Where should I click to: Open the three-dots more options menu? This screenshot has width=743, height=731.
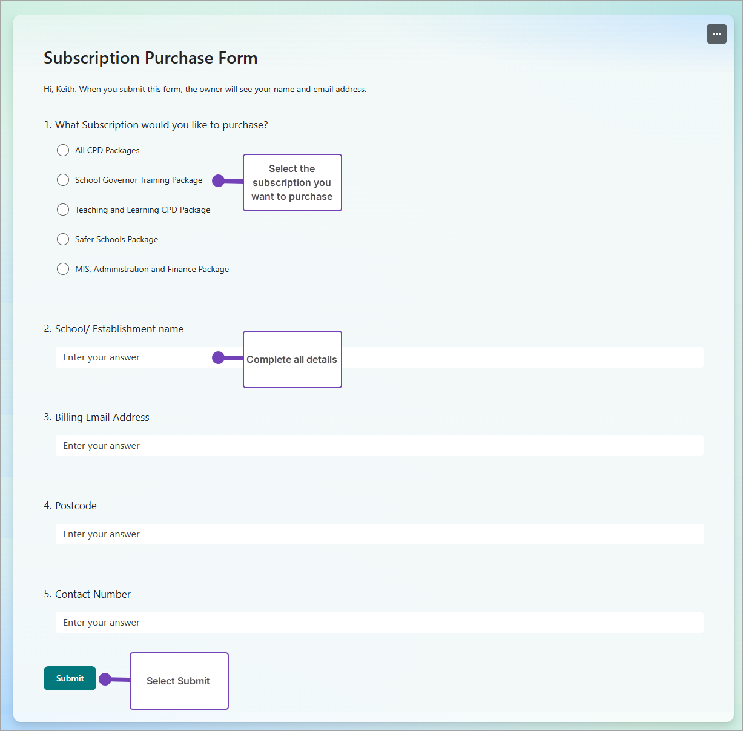click(716, 34)
